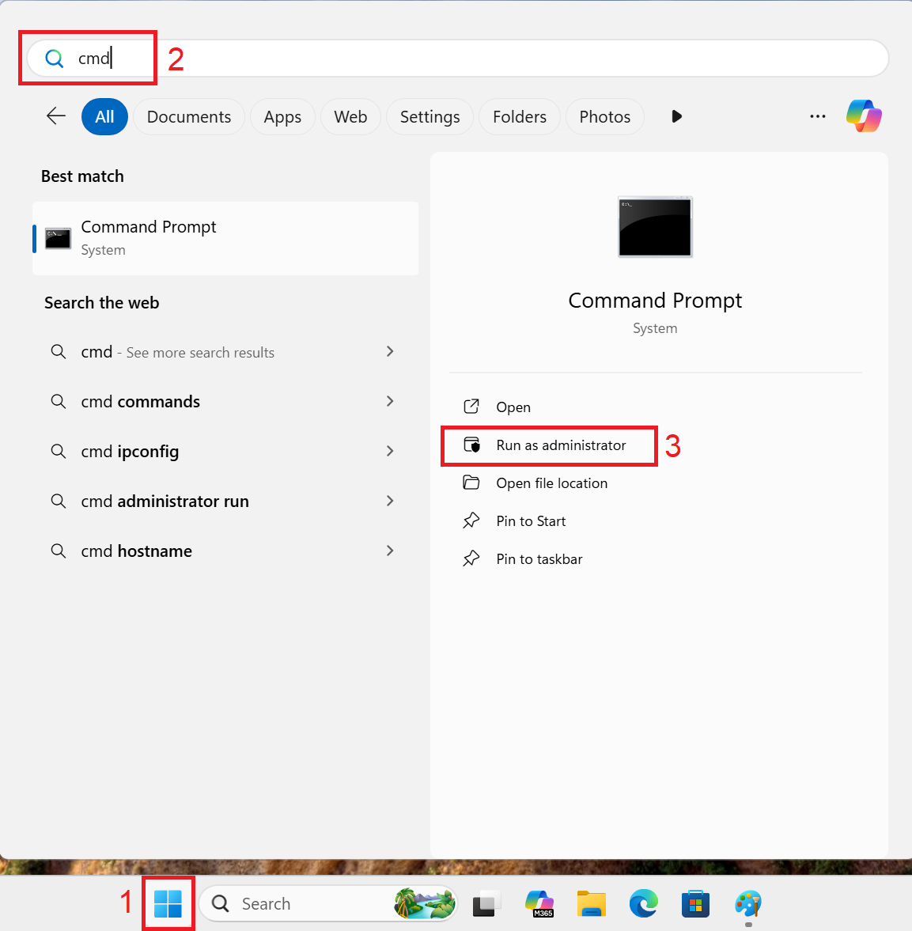Viewport: 912px width, 931px height.
Task: Expand the 'cmd commands' web suggestion
Action: [390, 401]
